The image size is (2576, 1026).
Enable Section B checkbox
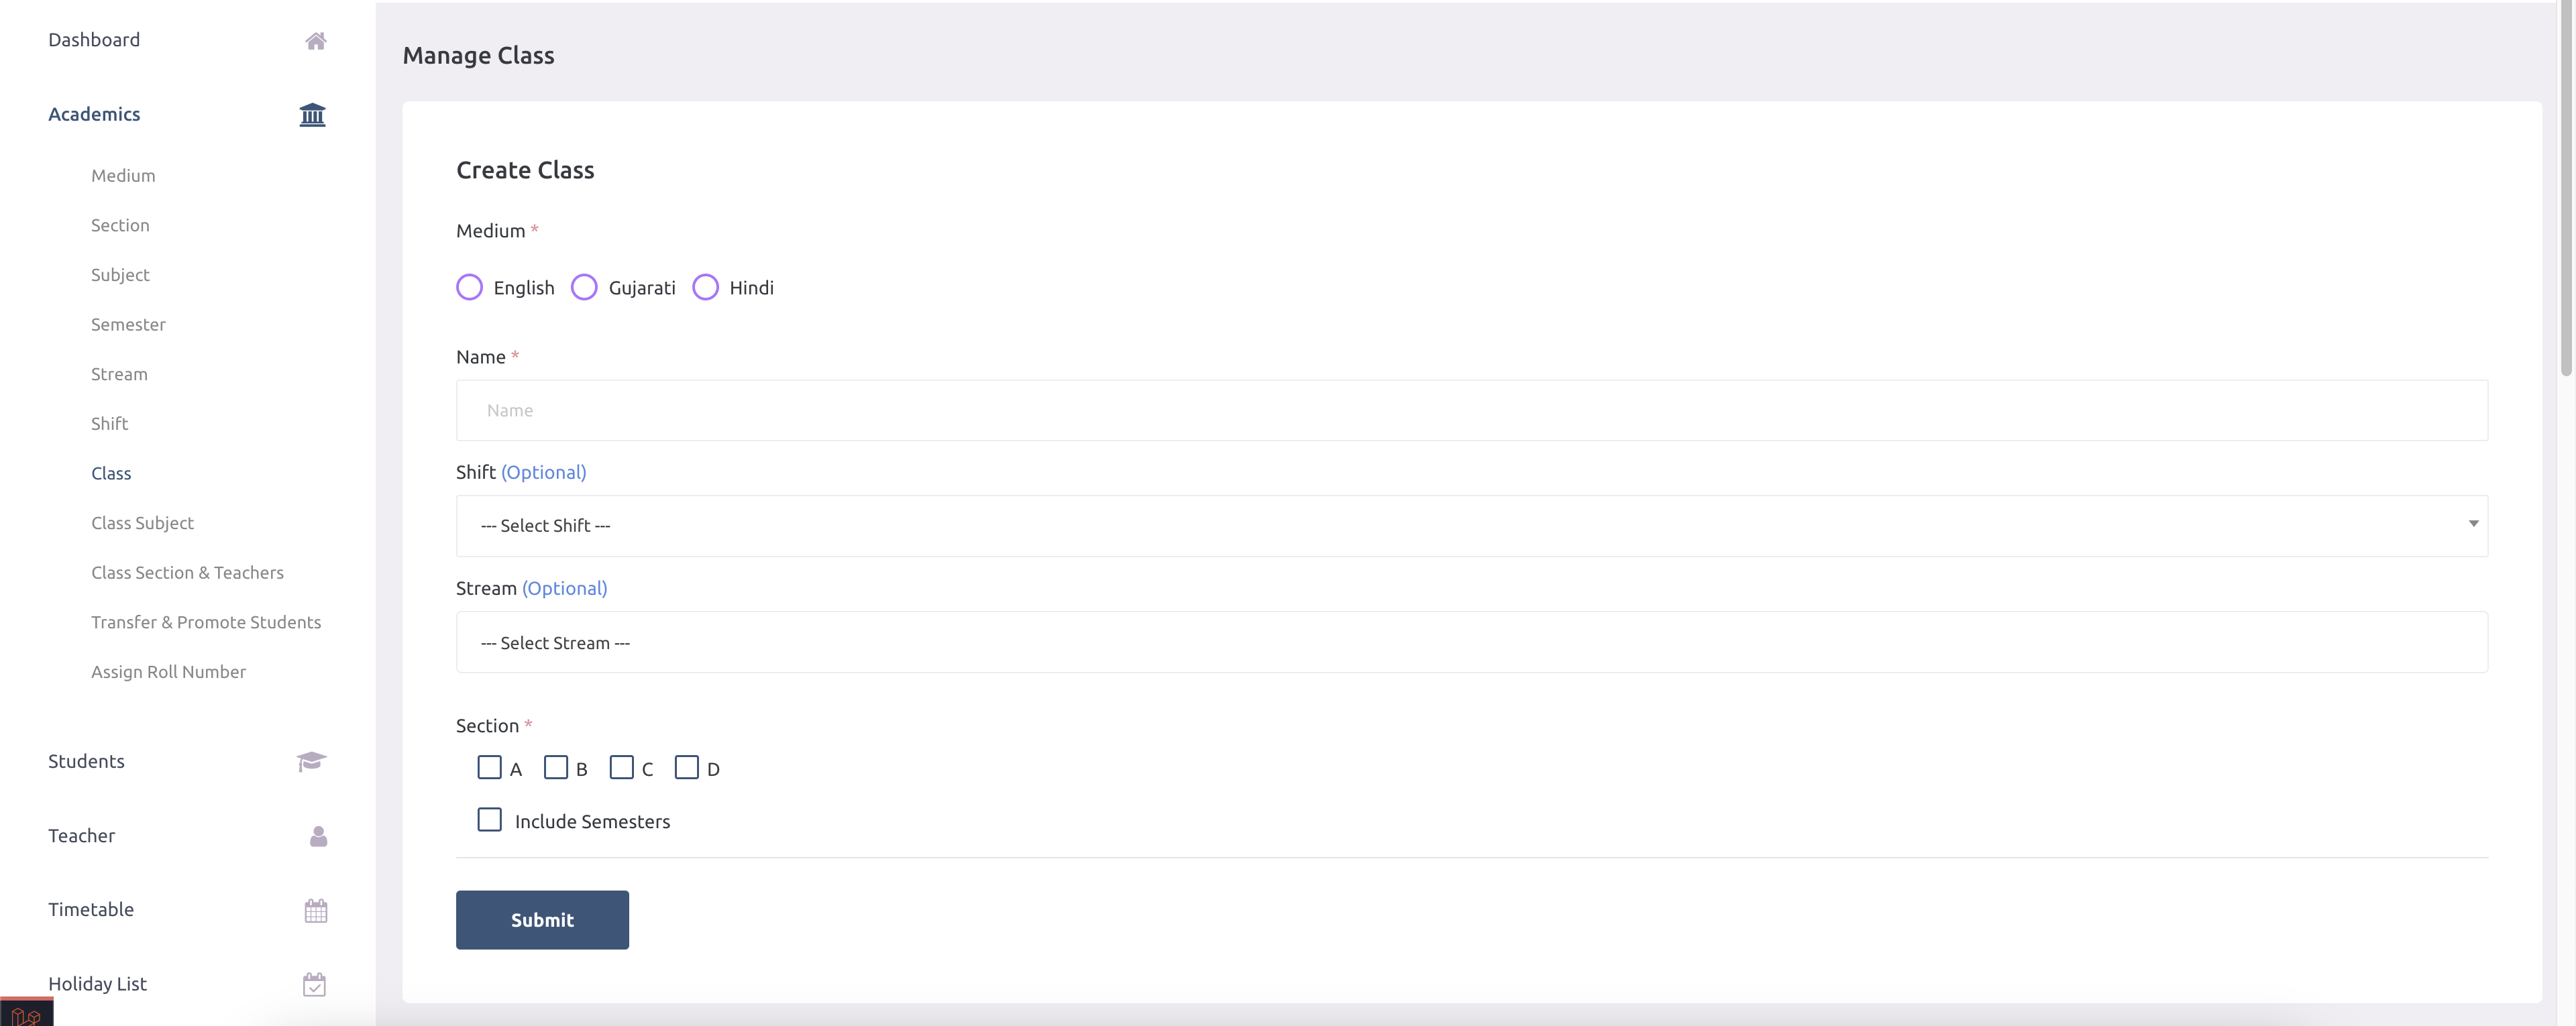point(555,766)
